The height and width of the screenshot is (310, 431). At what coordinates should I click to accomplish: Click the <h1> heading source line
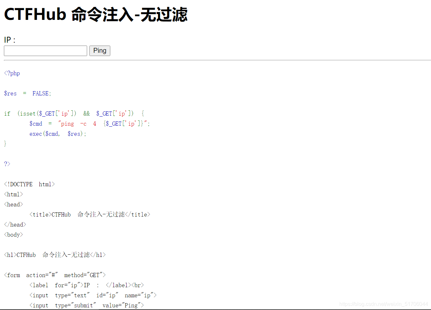pyautogui.click(x=54, y=255)
